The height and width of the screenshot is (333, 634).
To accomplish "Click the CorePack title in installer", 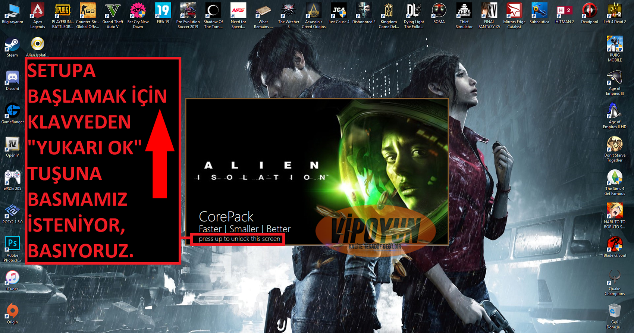I will [226, 217].
